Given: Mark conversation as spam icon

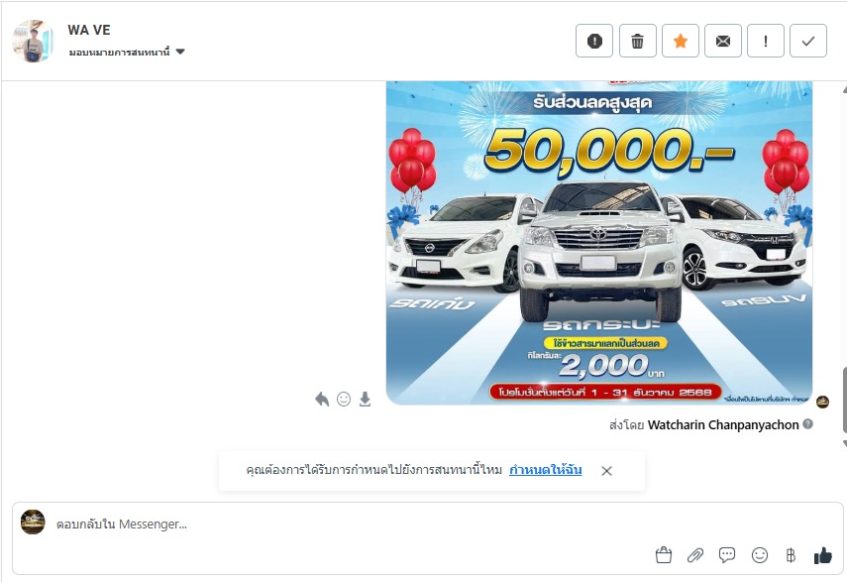Looking at the screenshot, I should coord(594,41).
